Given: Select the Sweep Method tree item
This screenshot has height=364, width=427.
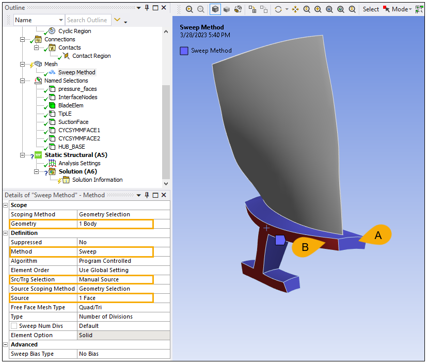Looking at the screenshot, I should tap(76, 72).
